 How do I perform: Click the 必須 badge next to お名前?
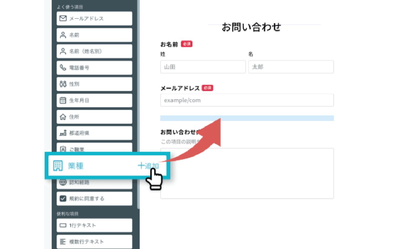tap(187, 44)
